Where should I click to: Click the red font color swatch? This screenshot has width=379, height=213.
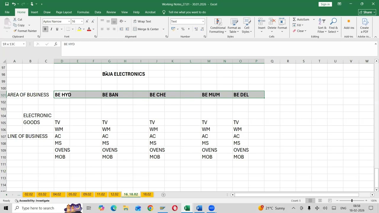(89, 29)
